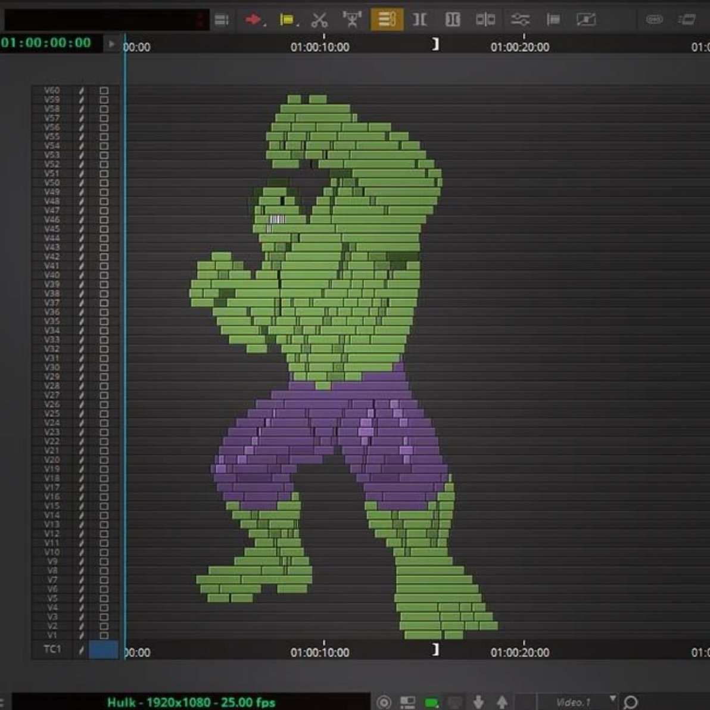Click the red Extract/Splice toolbar arrow icon
Viewport: 710px width, 710px height.
pyautogui.click(x=253, y=19)
